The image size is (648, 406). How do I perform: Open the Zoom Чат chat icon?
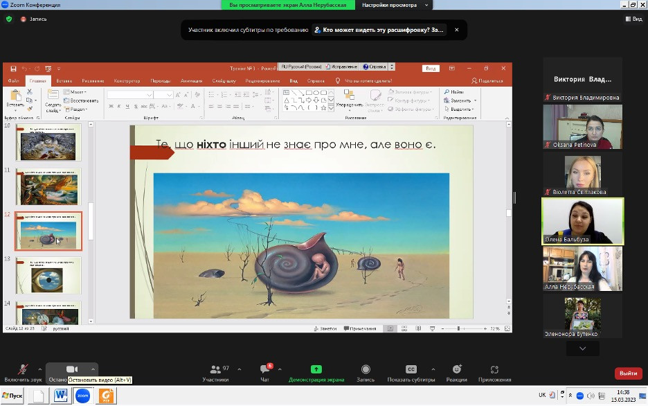click(x=264, y=369)
